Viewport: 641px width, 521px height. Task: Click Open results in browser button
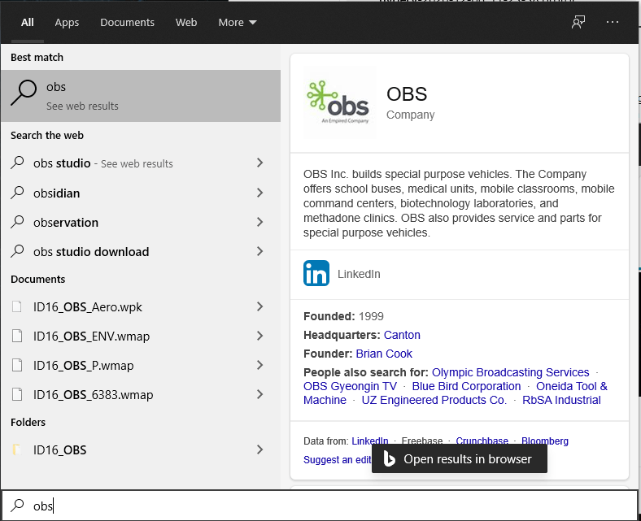click(x=459, y=459)
